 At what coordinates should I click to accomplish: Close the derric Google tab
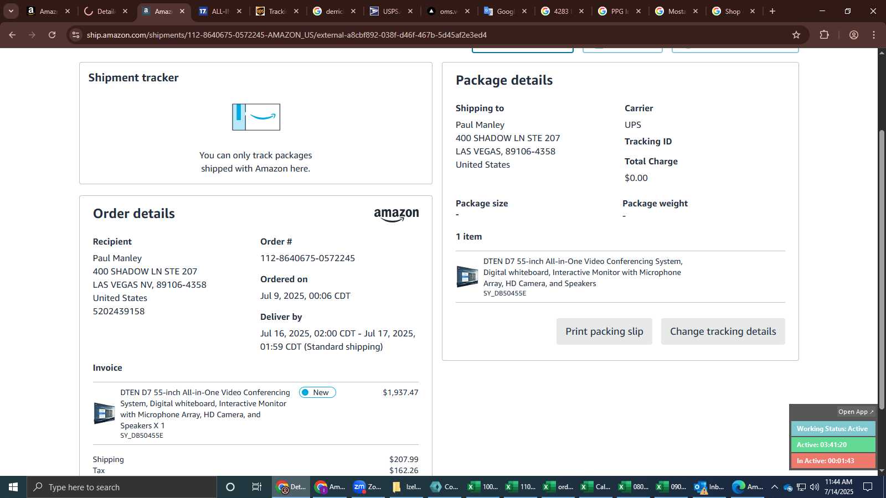click(353, 11)
